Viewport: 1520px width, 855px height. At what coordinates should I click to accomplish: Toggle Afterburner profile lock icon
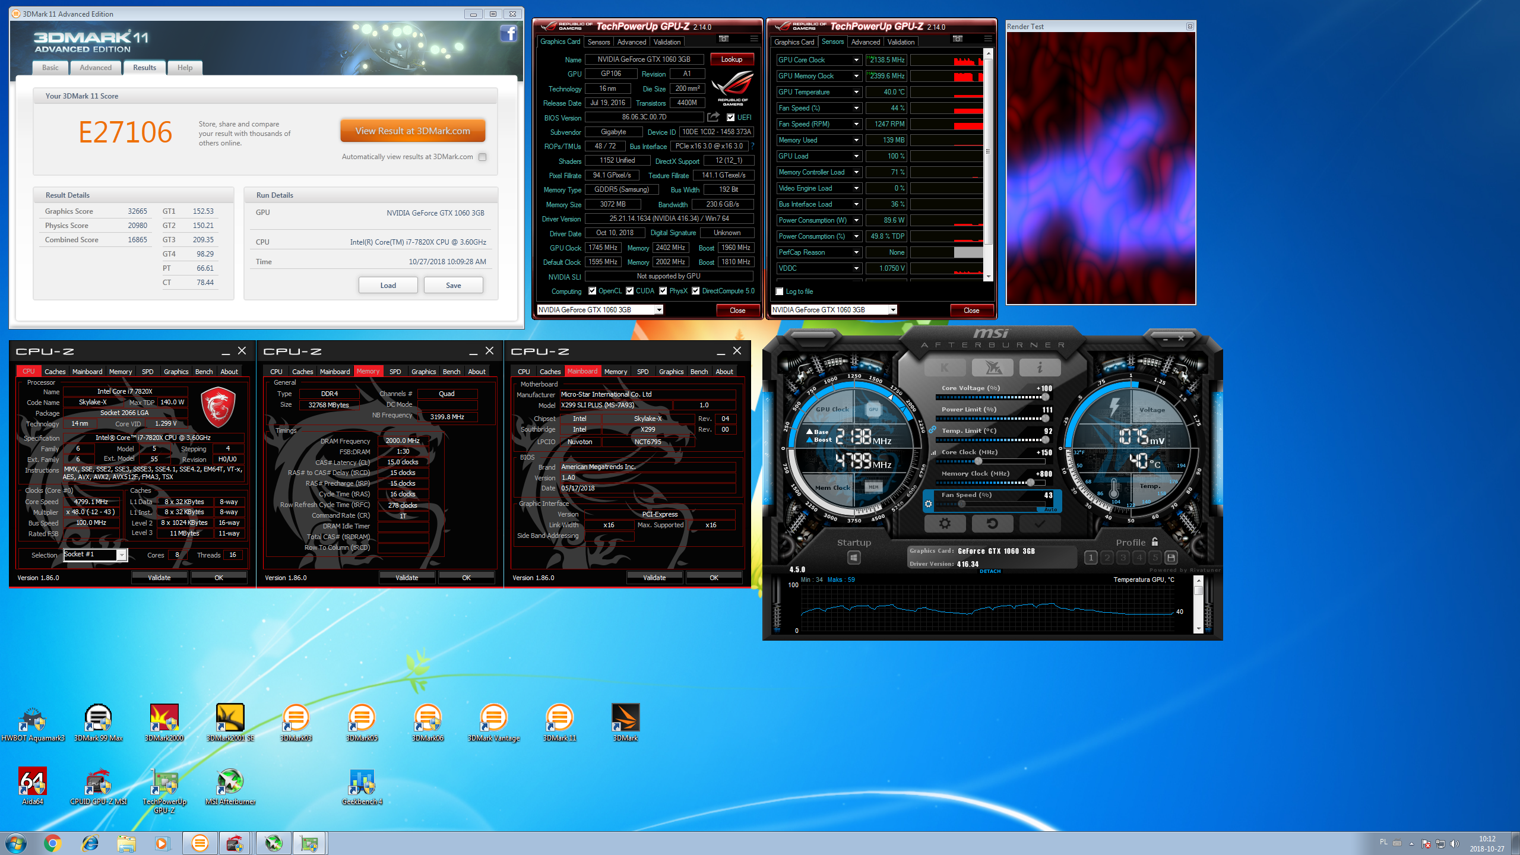[1155, 541]
